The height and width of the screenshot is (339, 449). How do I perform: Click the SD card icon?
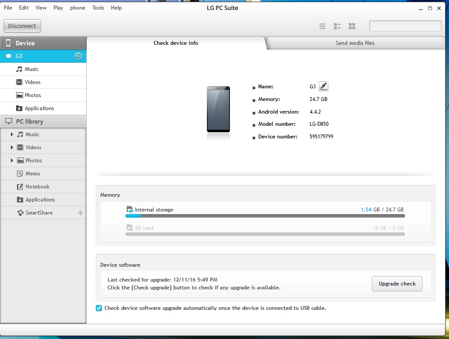click(130, 228)
